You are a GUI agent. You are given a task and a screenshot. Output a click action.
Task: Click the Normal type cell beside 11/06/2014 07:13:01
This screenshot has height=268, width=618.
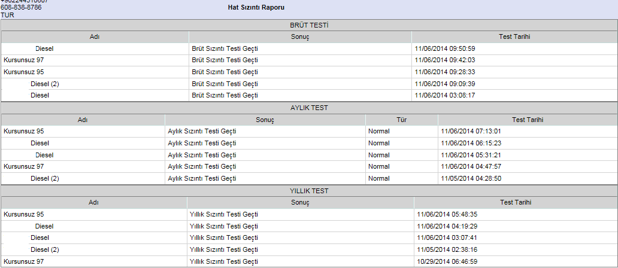(379, 131)
